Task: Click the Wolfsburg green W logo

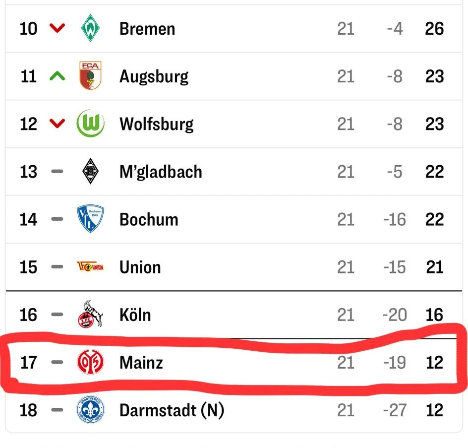Action: point(90,124)
